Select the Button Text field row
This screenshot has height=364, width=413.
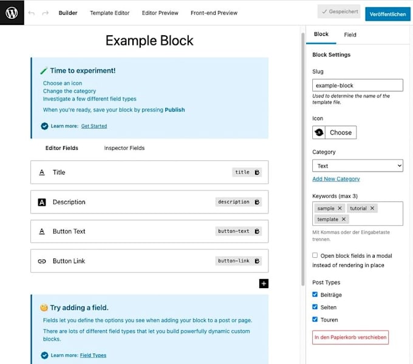[149, 231]
